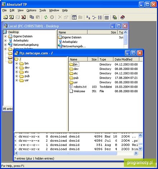This screenshot has height=169, width=158.
Task: Open the File menu
Action: [4, 10]
